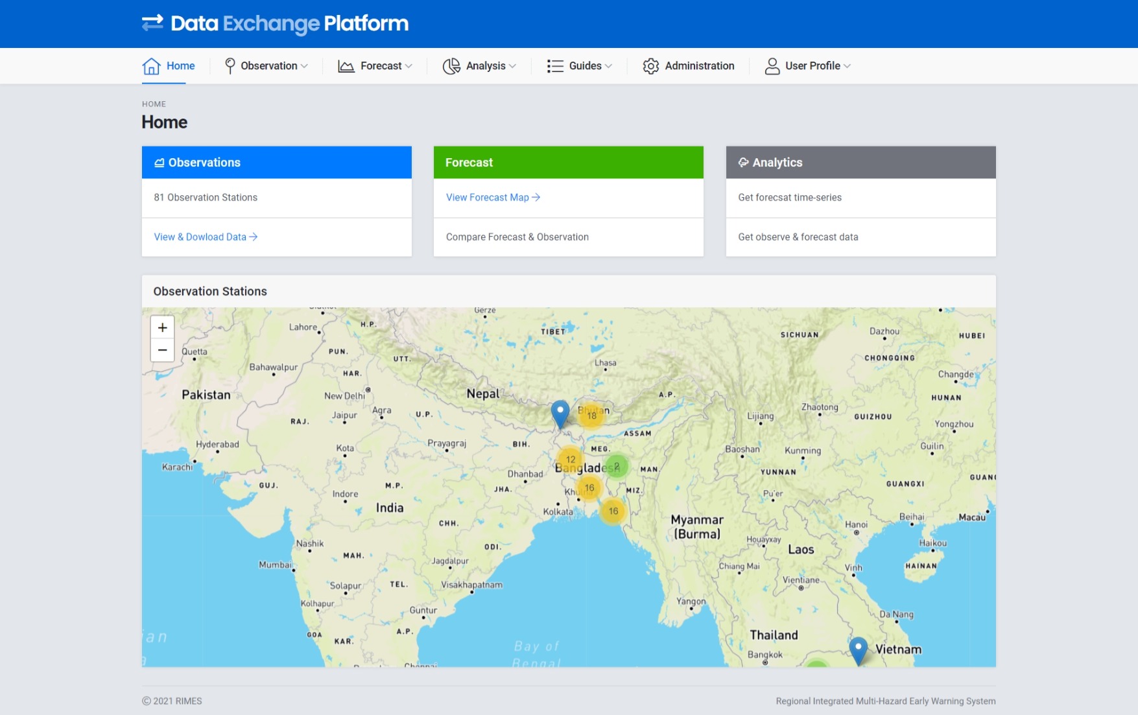This screenshot has width=1138, height=715.
Task: Click the blue station marker near Vietnam
Action: 859,651
